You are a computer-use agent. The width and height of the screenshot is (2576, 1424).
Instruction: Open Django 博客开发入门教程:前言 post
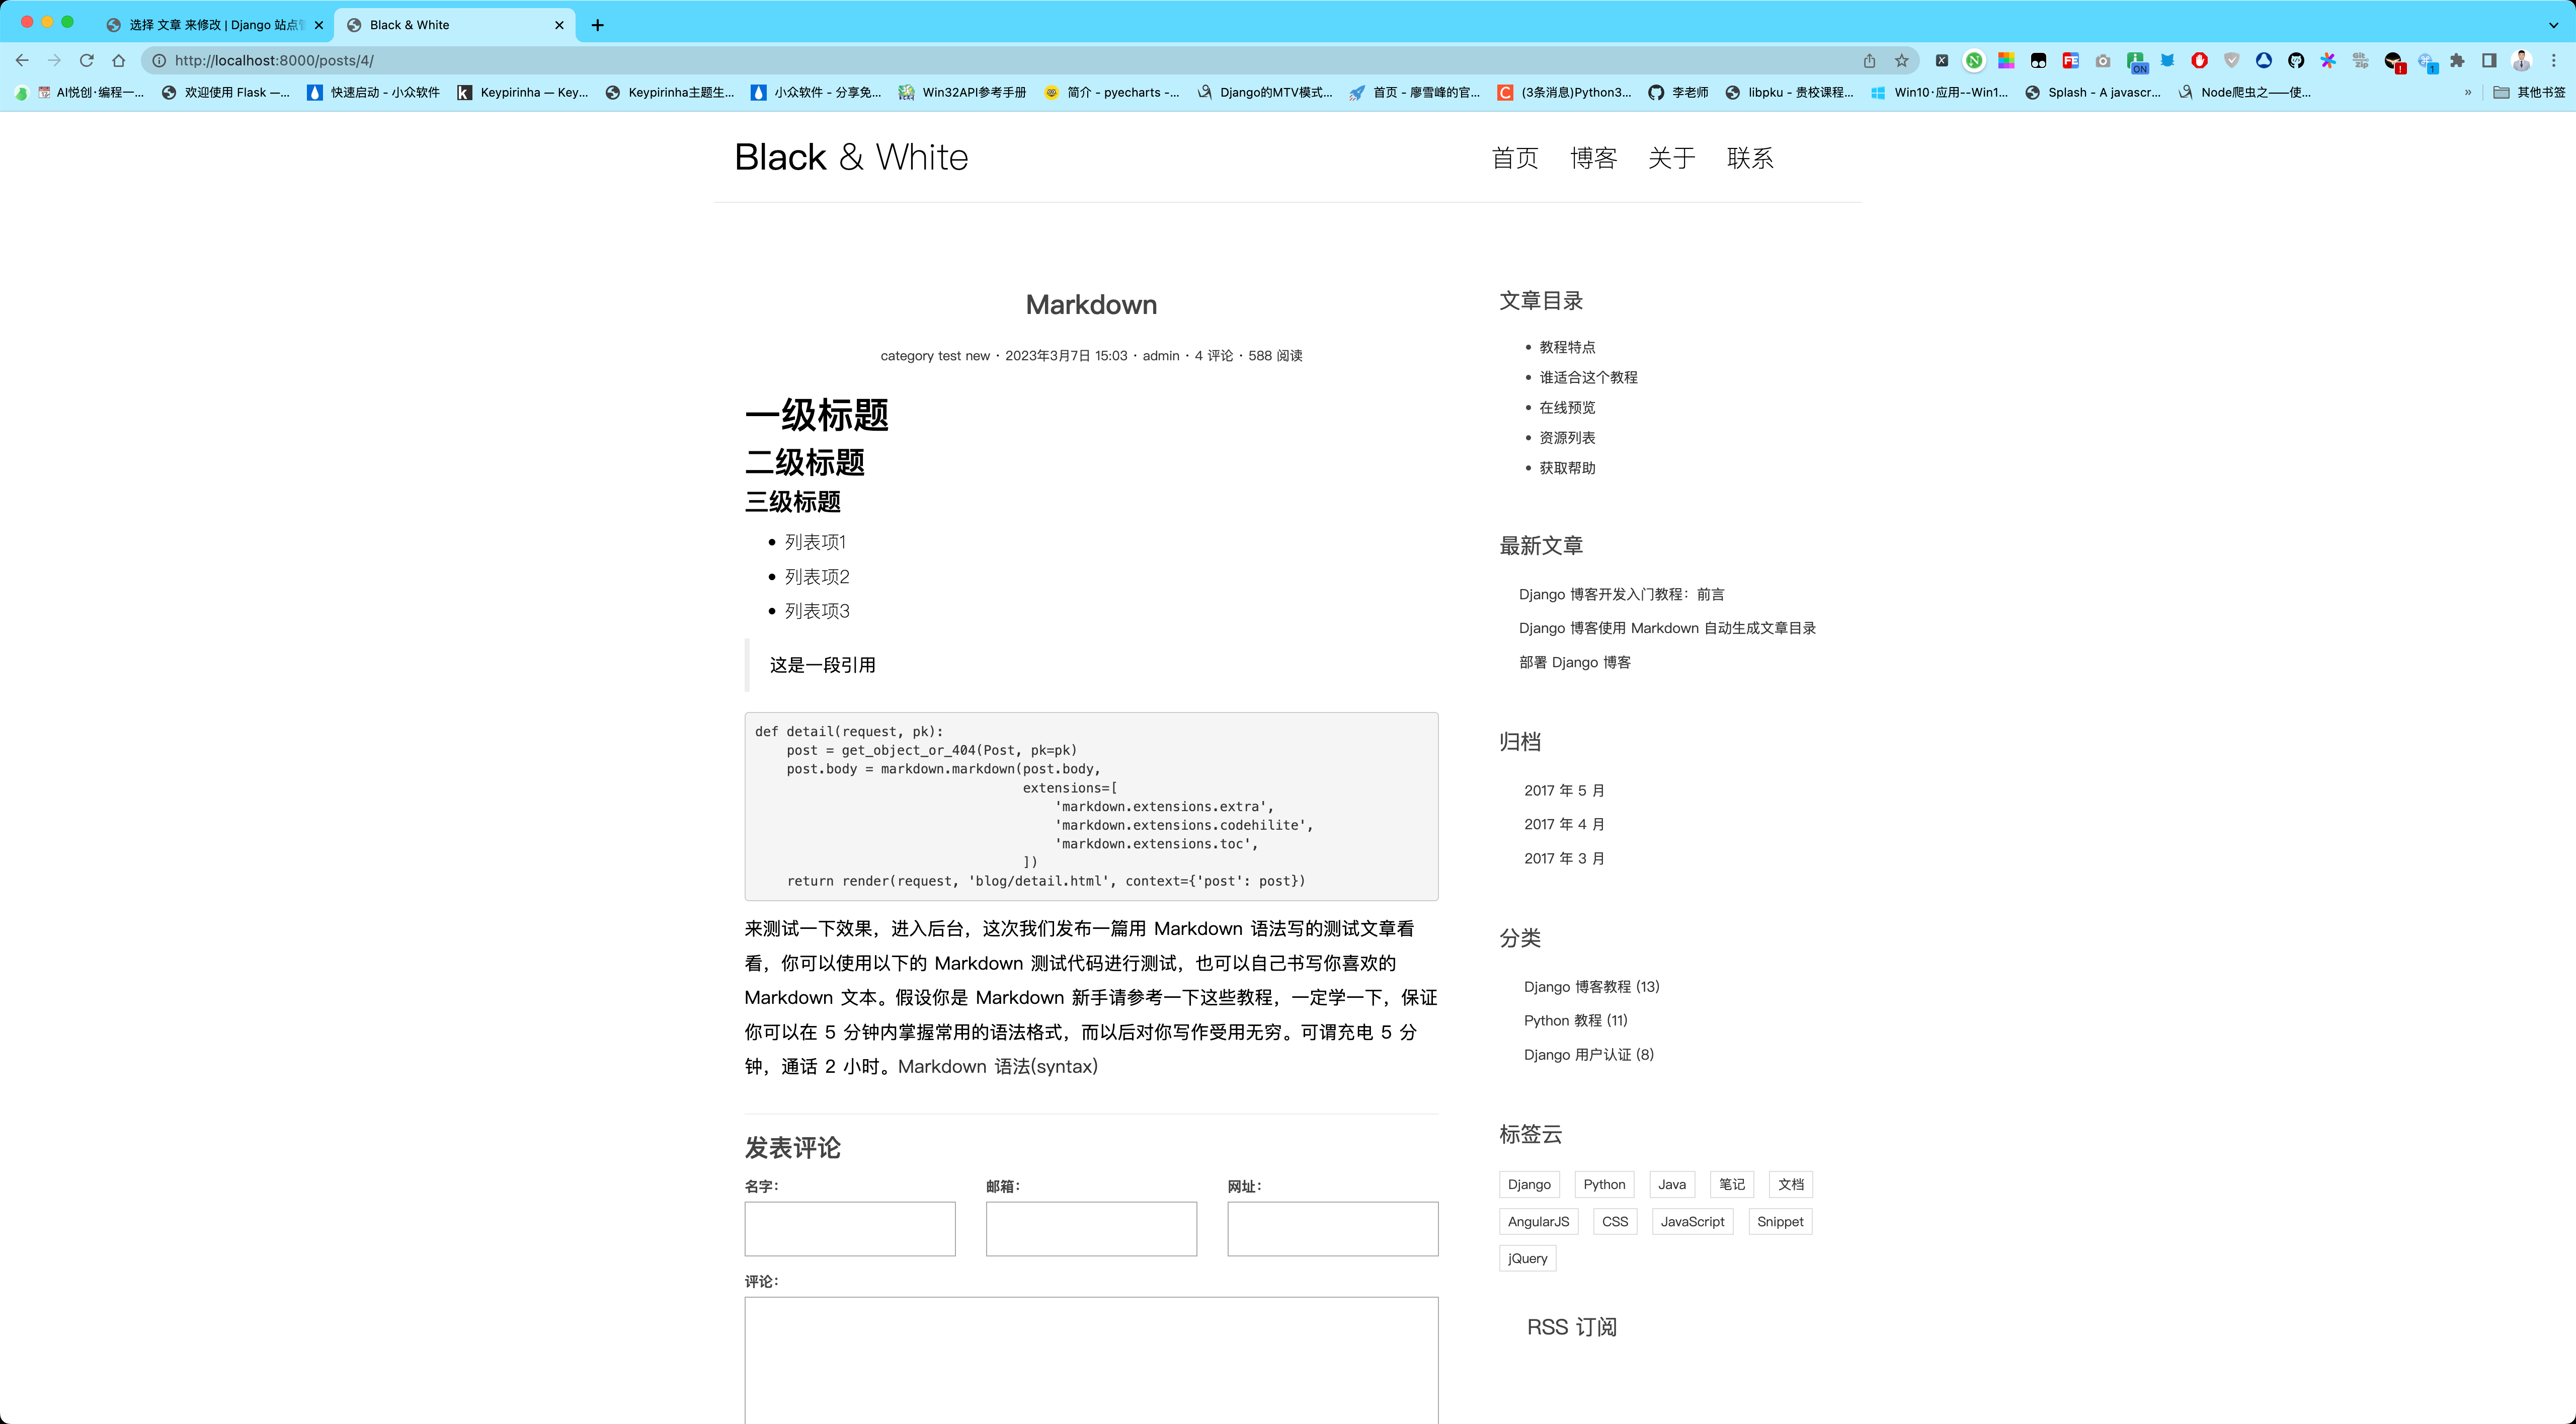point(1621,594)
